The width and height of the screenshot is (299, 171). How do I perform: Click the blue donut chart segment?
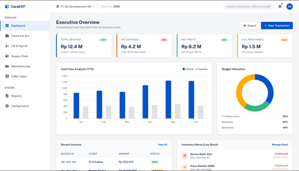[x=268, y=88]
